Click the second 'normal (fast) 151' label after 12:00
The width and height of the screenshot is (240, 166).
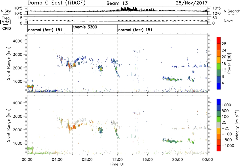click(135, 30)
